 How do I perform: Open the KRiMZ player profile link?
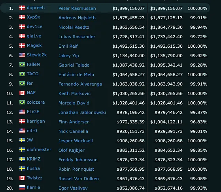pyautogui.click(x=34, y=159)
